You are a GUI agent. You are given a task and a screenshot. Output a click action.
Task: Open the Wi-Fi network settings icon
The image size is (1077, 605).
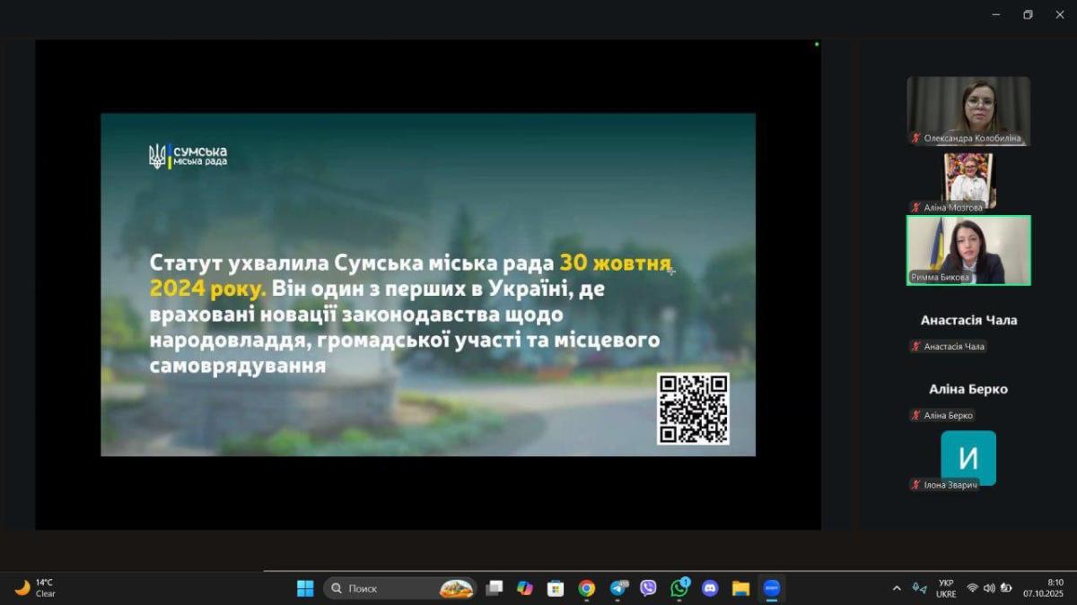pos(972,588)
